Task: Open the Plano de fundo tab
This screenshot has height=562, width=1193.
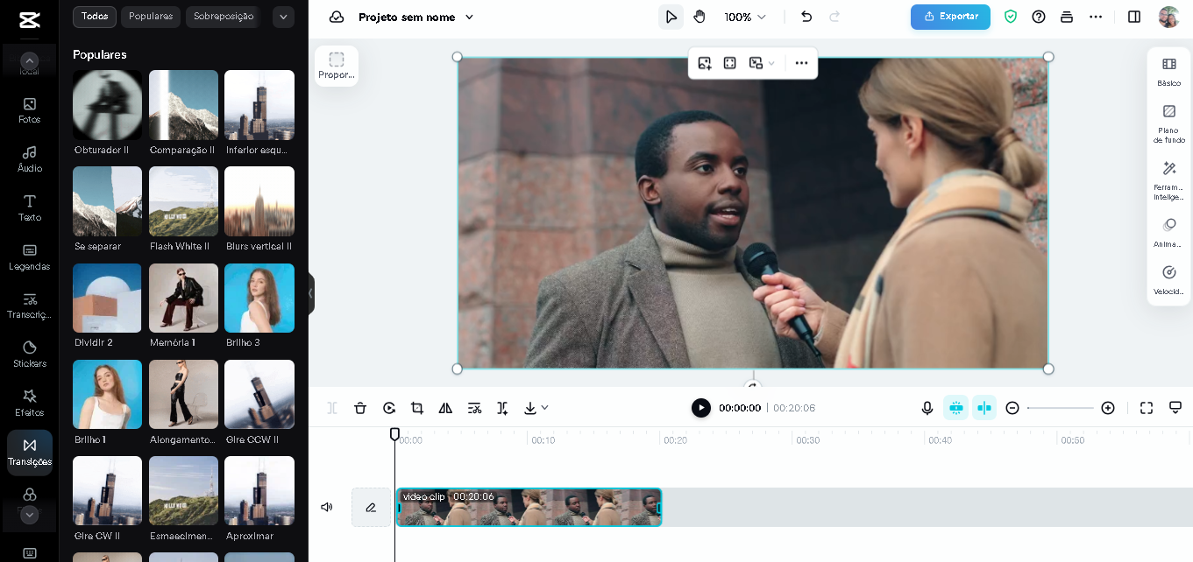Action: pos(1169,124)
